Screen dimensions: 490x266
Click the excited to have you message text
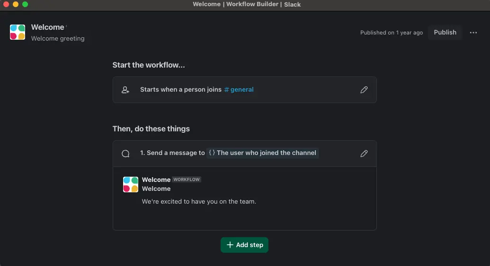point(199,201)
